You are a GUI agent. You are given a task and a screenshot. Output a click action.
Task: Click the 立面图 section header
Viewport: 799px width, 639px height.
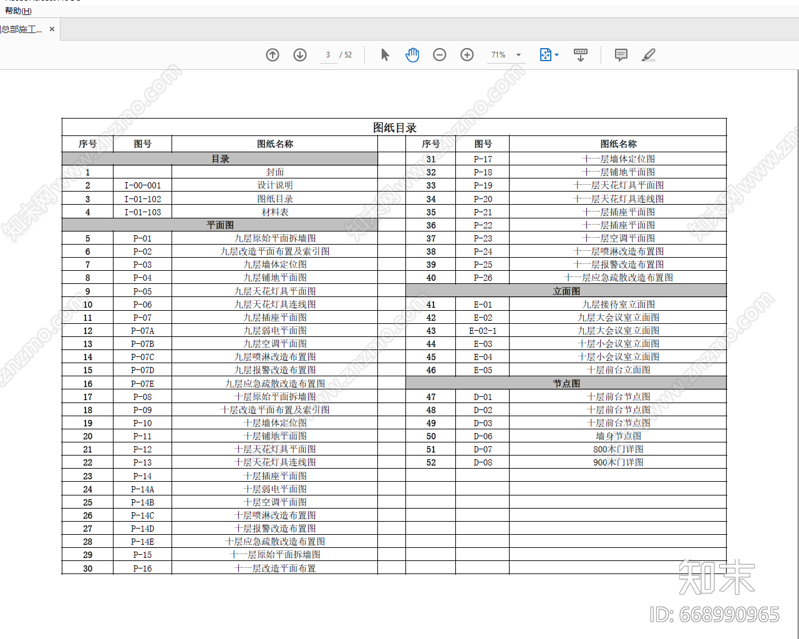pos(566,291)
